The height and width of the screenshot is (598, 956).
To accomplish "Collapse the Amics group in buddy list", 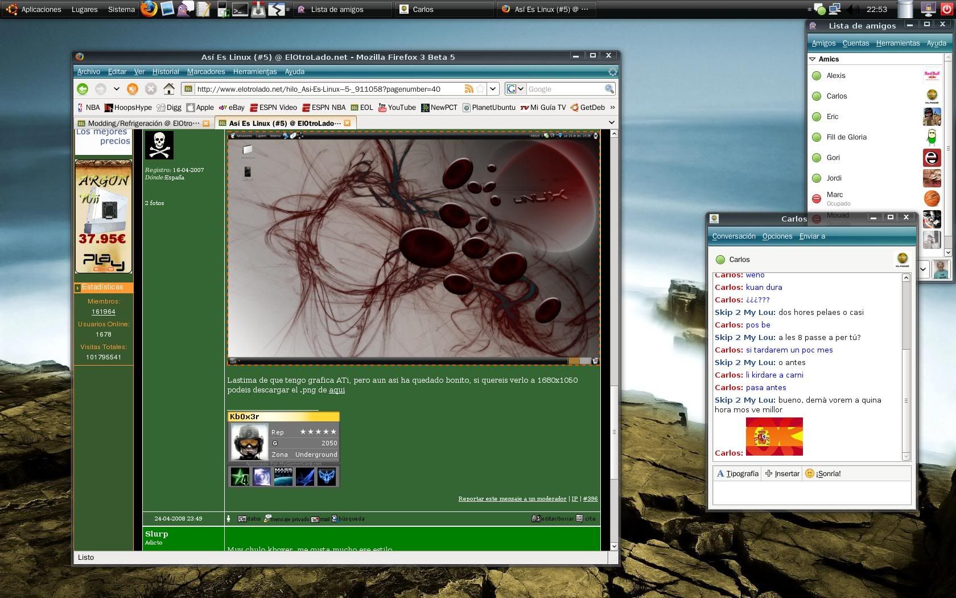I will pyautogui.click(x=813, y=59).
